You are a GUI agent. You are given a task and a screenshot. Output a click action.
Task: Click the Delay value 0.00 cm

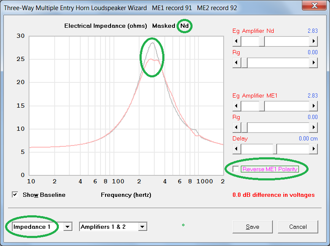pyautogui.click(x=308, y=138)
